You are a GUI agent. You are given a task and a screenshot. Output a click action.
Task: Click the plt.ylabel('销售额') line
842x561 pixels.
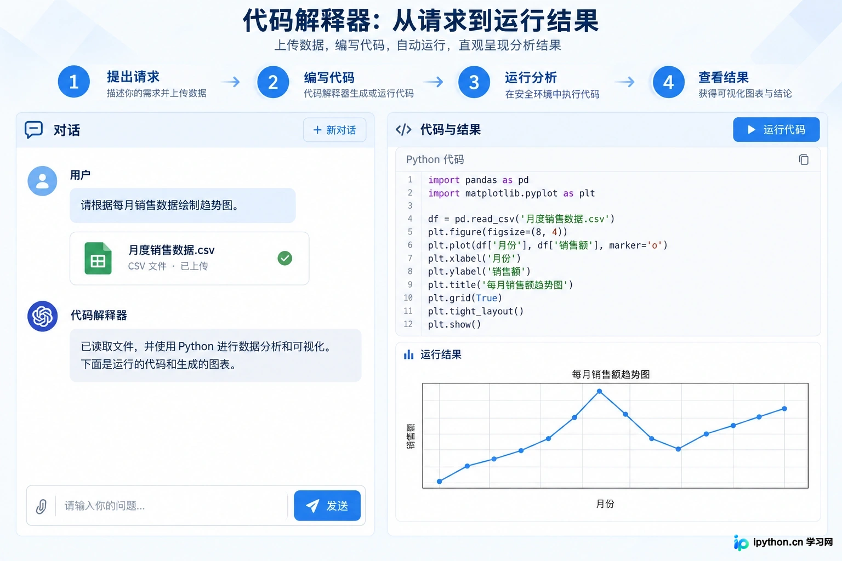(x=479, y=272)
